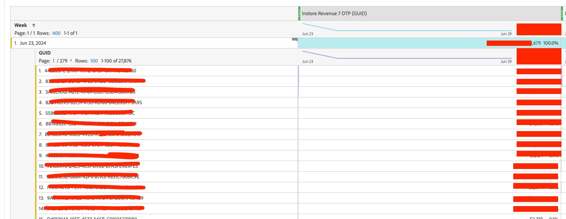Open the purple GUID sparkline trend
This screenshot has height=219, width=566.
point(407,55)
